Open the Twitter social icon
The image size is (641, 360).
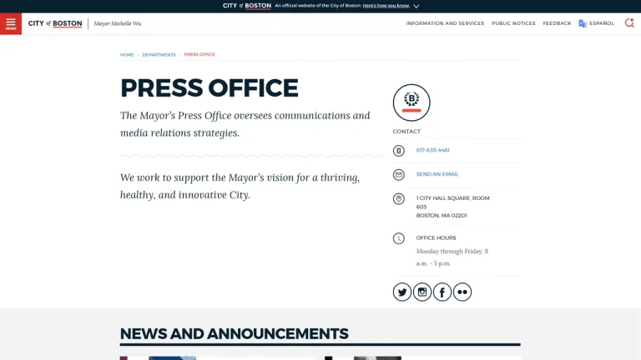(x=401, y=292)
